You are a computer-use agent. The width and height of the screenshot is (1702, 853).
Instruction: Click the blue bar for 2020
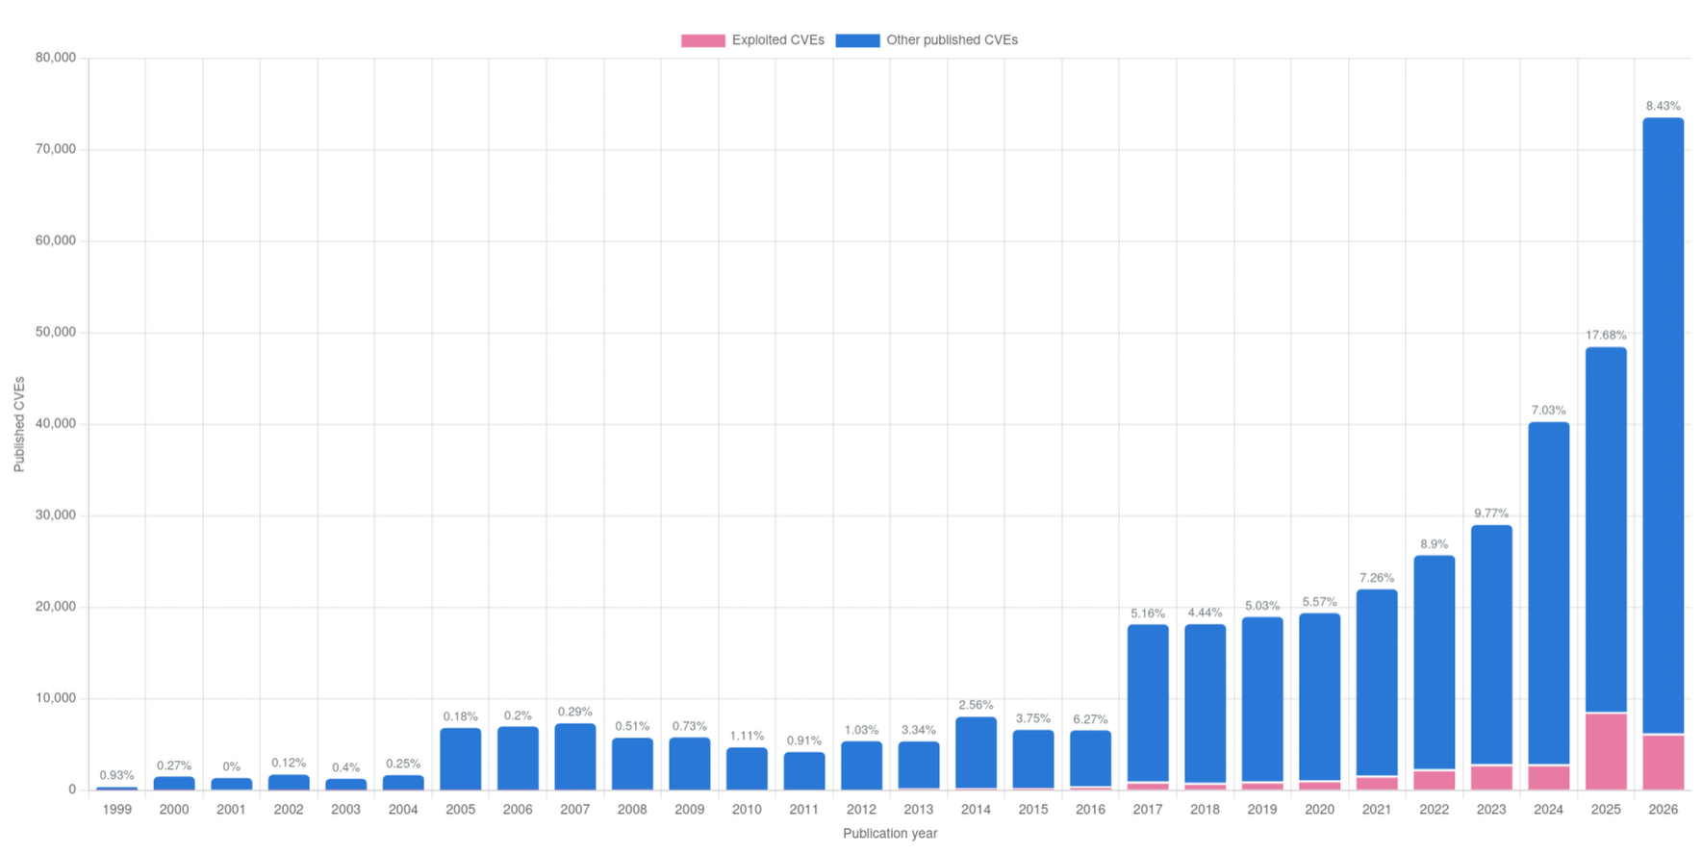pos(1319,697)
